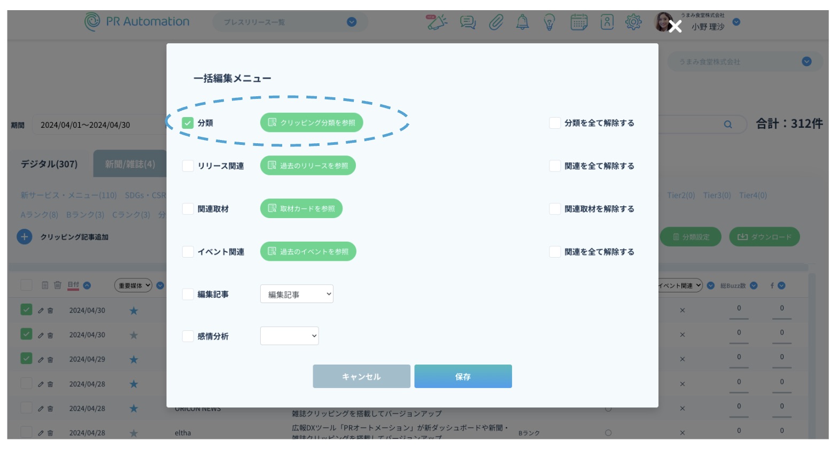Open the chat messages icon
Viewport: 838px width, 449px height.
(468, 22)
